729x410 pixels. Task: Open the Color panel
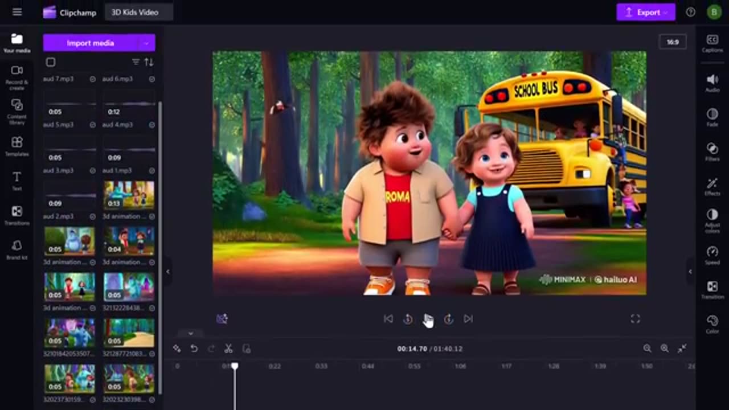click(712, 323)
